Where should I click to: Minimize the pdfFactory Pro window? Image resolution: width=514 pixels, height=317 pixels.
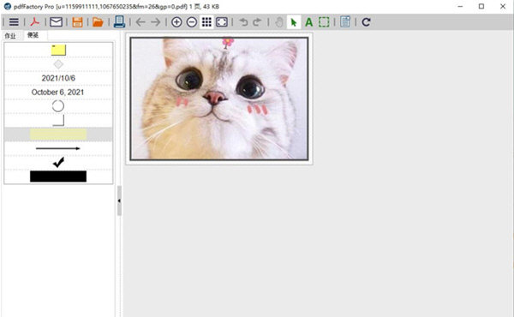460,6
